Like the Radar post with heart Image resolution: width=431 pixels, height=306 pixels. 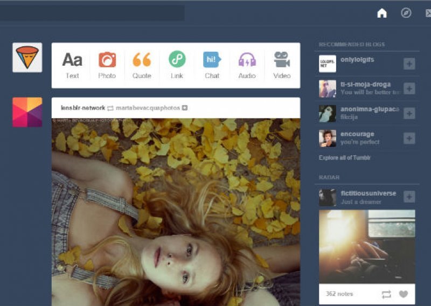click(x=403, y=294)
